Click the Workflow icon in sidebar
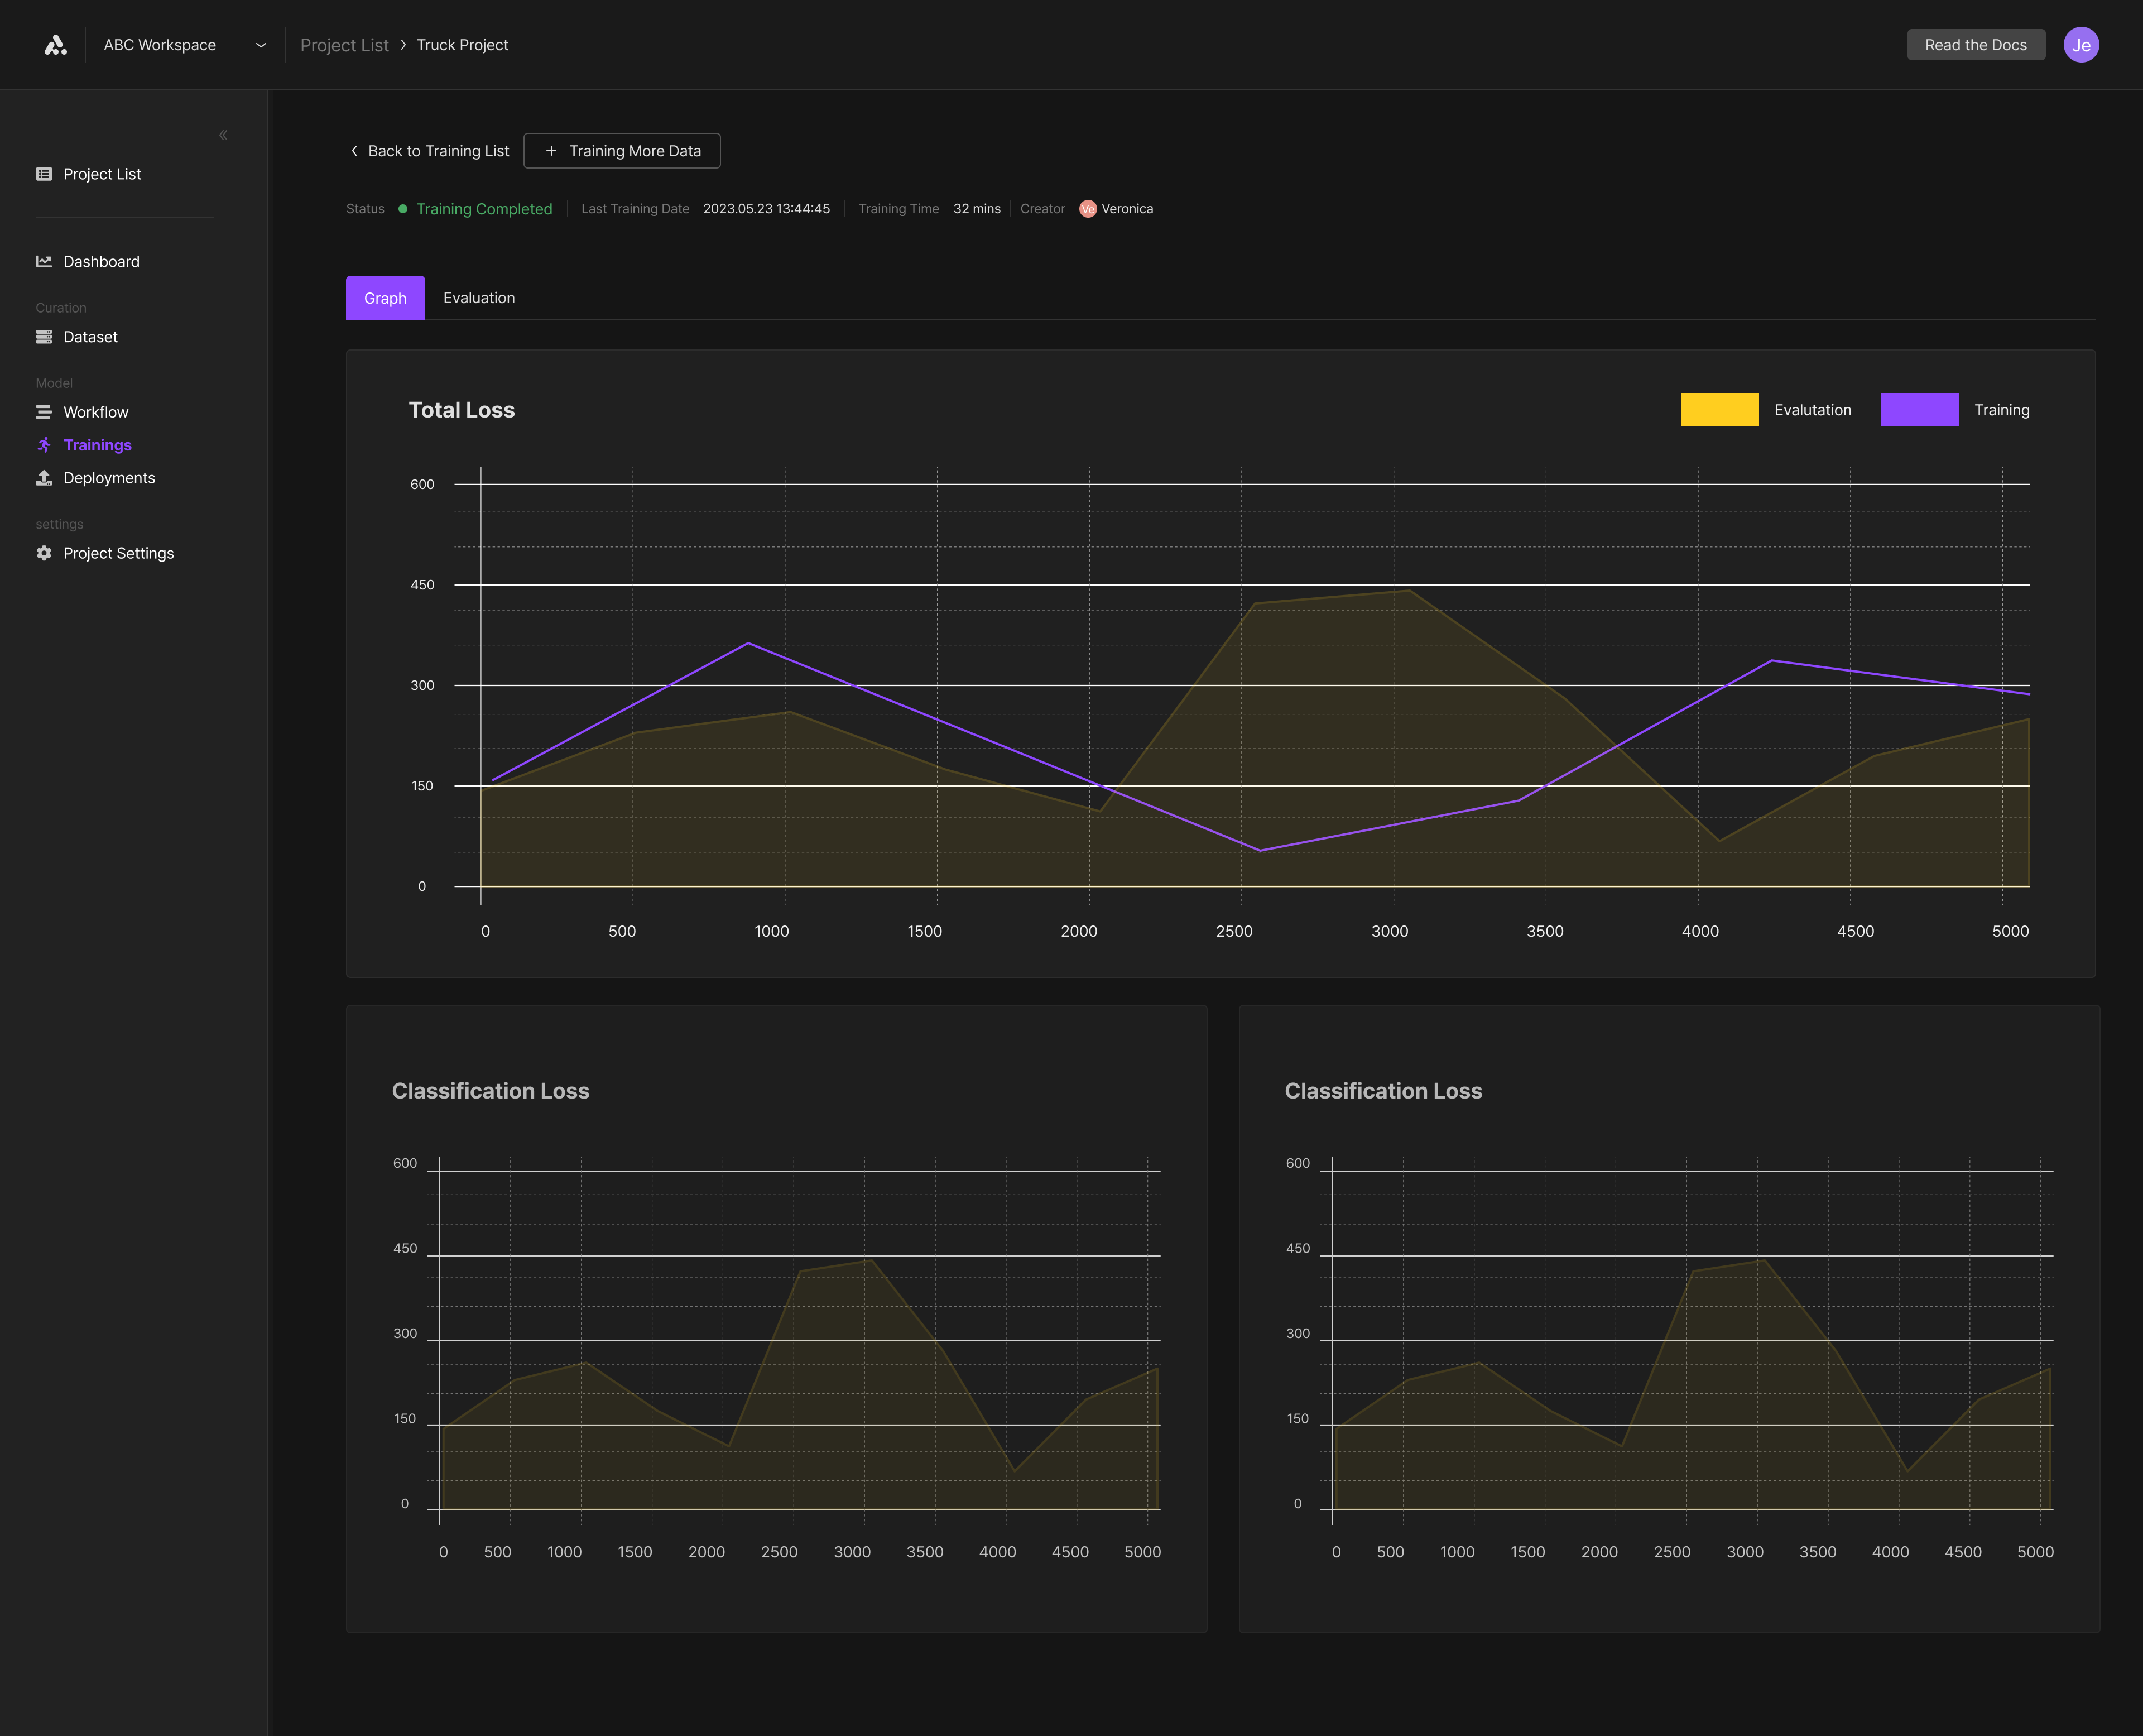The height and width of the screenshot is (1736, 2143). [44, 412]
